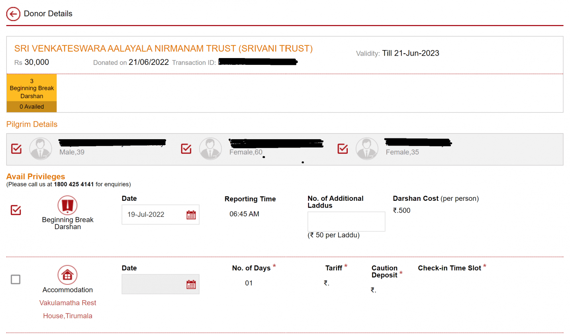Click the 0 Availed status bar
The height and width of the screenshot is (334, 570).
31,107
